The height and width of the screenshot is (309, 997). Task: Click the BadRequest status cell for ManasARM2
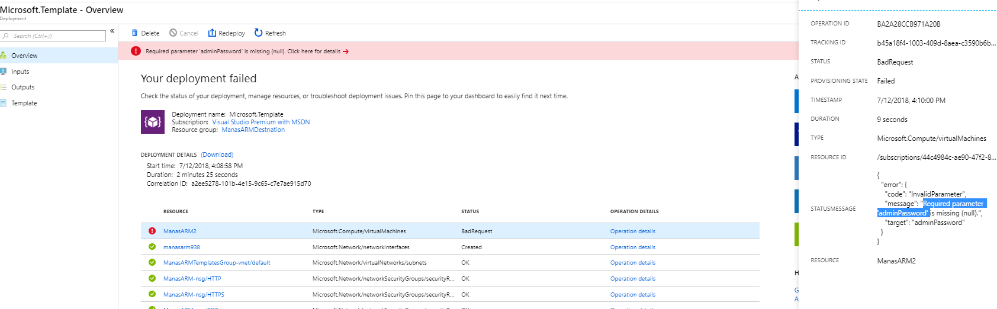click(x=477, y=231)
